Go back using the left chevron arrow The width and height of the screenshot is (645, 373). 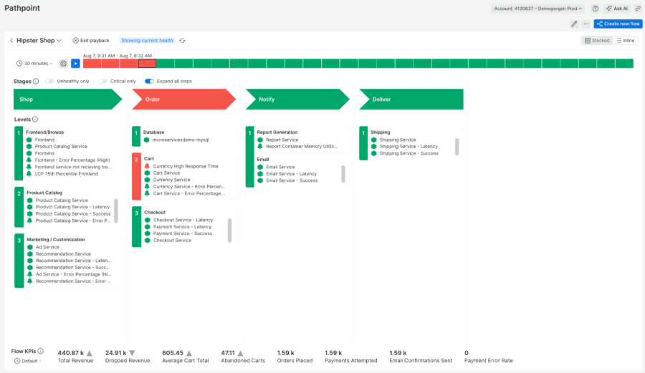[x=12, y=41]
